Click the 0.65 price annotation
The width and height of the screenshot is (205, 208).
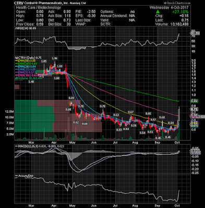[x=148, y=114]
